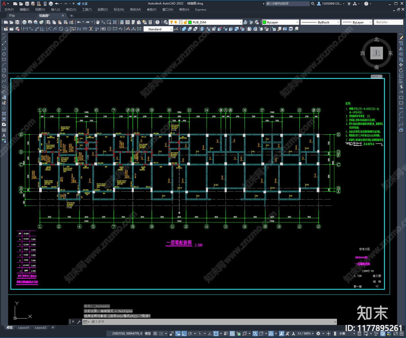Open the PUB_DIM layer dropdown
The image size is (406, 338).
tap(206, 22)
